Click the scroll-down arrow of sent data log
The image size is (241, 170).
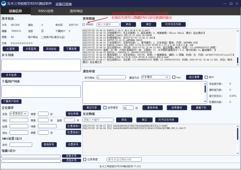point(238,153)
